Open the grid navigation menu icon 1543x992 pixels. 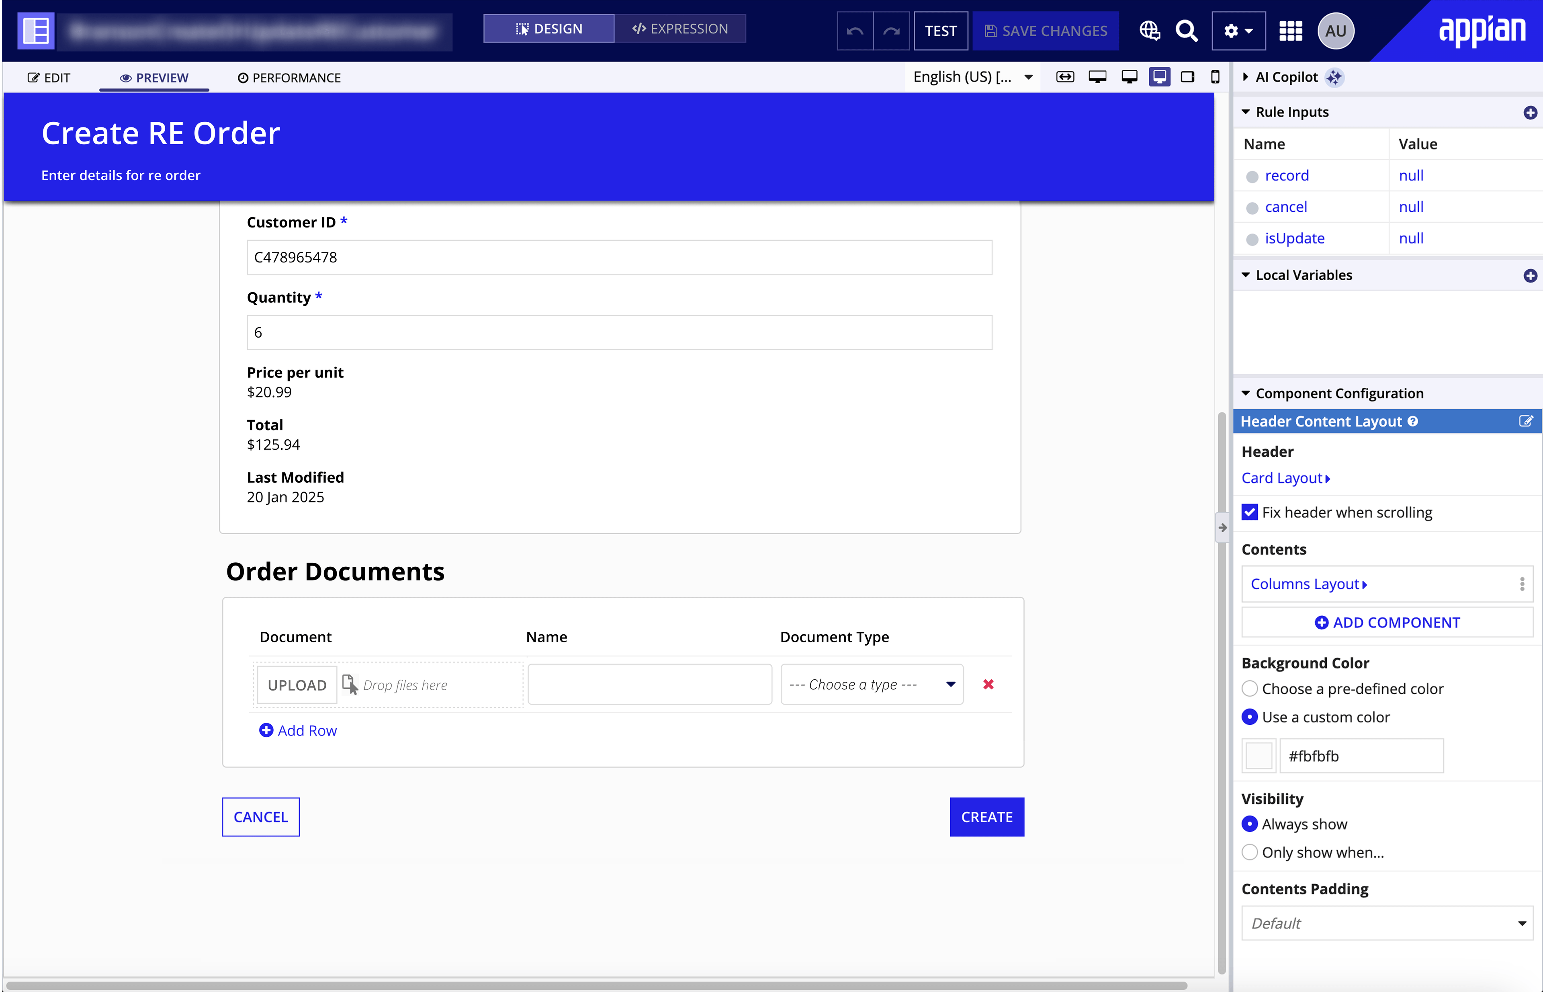point(1291,31)
